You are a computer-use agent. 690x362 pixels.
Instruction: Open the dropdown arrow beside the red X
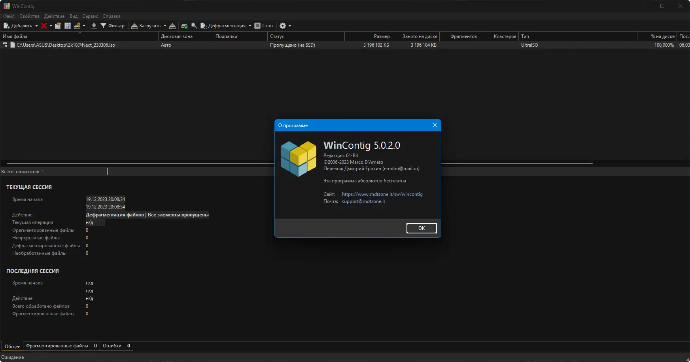51,26
